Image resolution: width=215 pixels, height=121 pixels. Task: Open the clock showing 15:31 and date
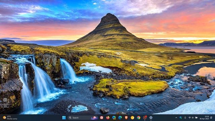click(204, 118)
